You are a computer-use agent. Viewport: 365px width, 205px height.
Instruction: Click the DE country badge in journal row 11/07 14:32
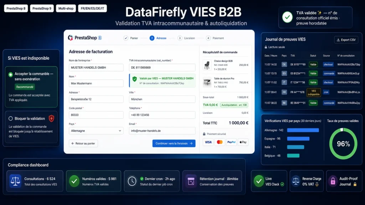click(x=284, y=64)
